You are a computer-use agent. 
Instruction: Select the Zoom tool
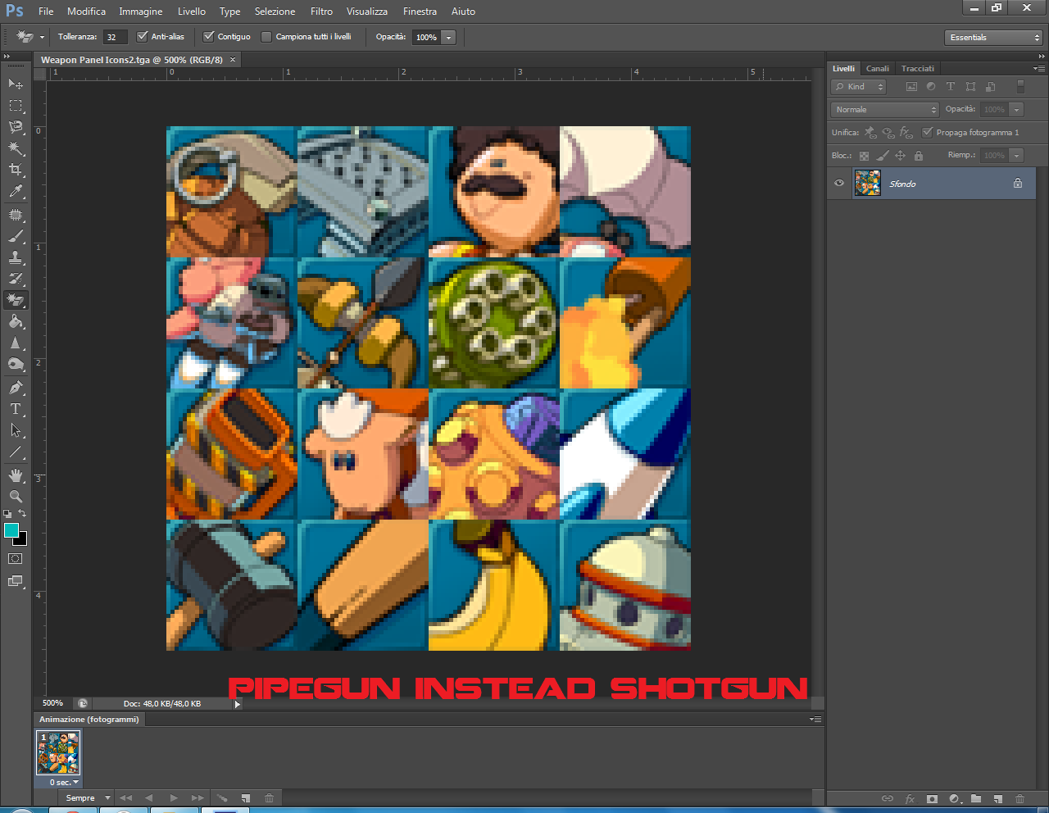(x=16, y=497)
